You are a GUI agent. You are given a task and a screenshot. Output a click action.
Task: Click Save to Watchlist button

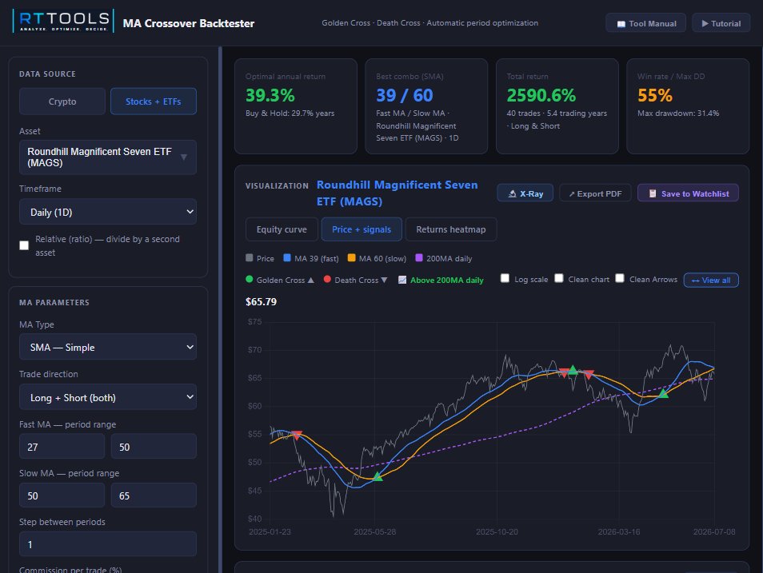point(688,193)
